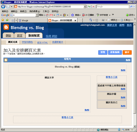Switch to the 張貼 posting tab

(x=8, y=35)
